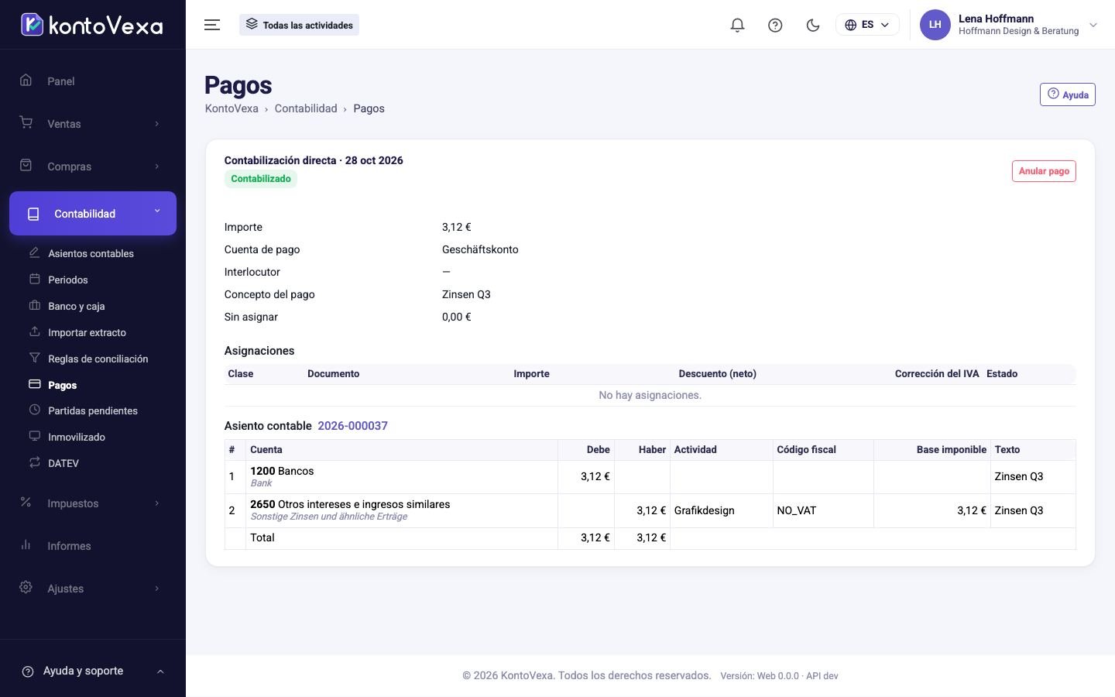The image size is (1115, 697).
Task: Open the notifications bell
Action: click(737, 25)
